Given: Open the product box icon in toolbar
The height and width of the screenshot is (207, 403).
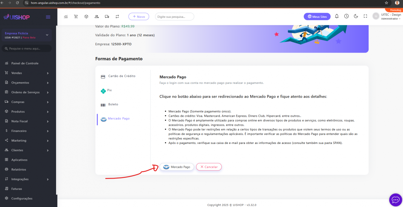Looking at the screenshot, I should 86,16.
